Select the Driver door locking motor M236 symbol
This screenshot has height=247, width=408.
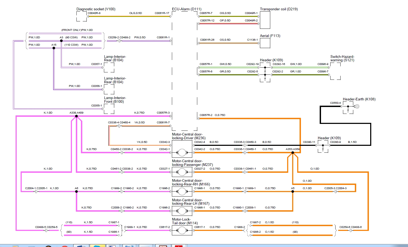coord(182,152)
